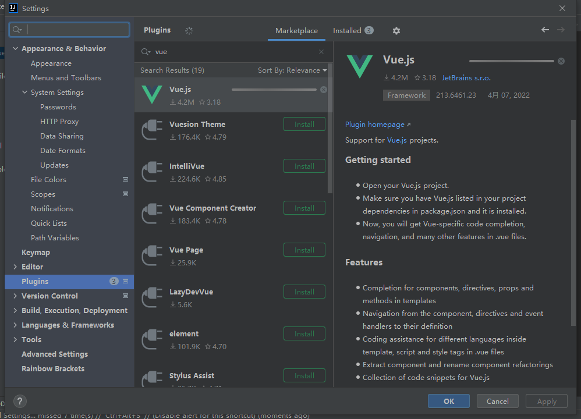The height and width of the screenshot is (419, 581).
Task: Click the Framework tag label
Action: pos(406,95)
